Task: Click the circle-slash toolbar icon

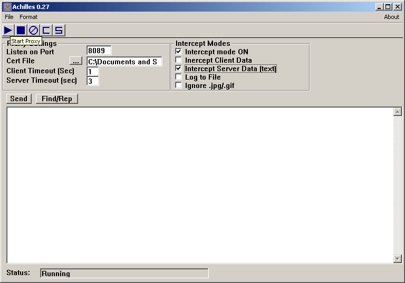Action: (33, 30)
